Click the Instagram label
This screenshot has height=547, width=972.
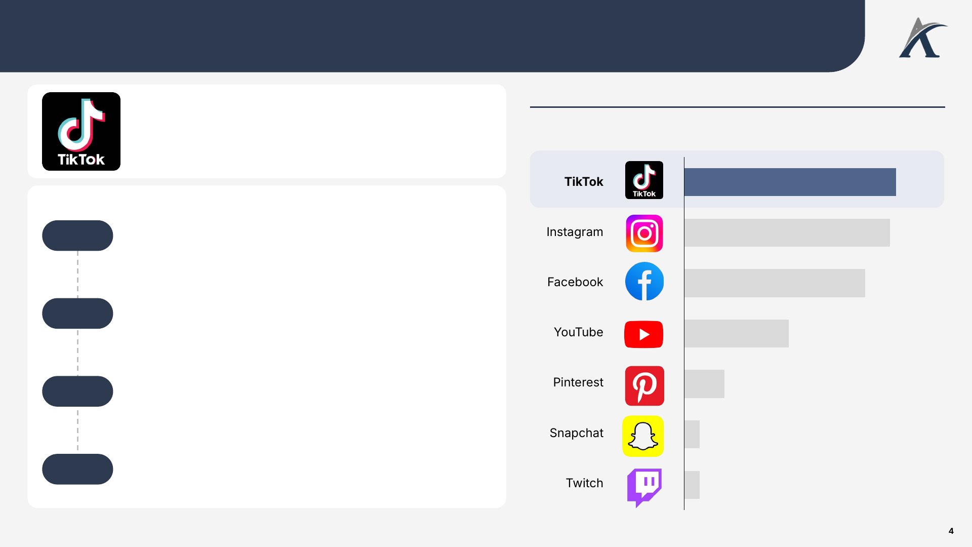tap(575, 232)
